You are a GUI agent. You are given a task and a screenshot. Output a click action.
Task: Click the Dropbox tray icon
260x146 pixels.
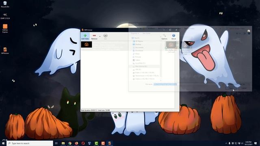[239, 143]
